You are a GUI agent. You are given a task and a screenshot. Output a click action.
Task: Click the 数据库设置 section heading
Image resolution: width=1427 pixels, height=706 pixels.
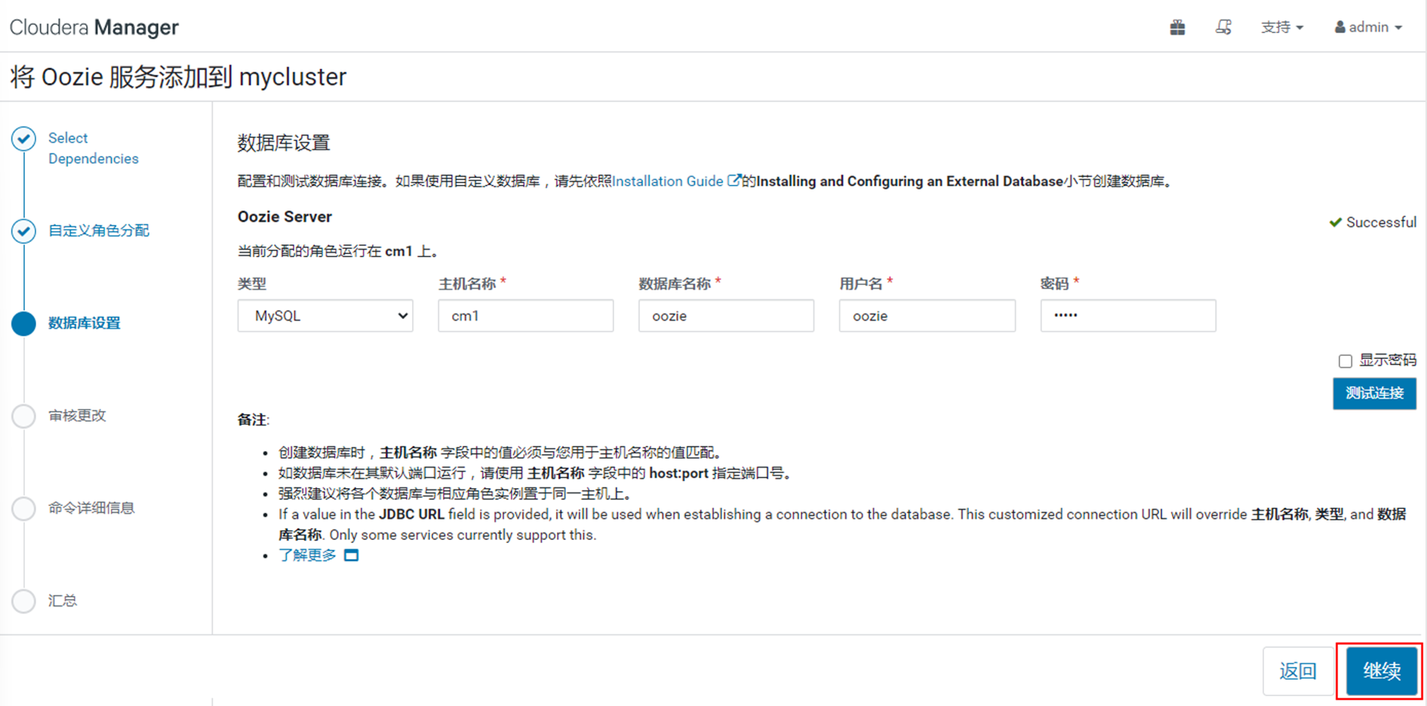coord(284,143)
